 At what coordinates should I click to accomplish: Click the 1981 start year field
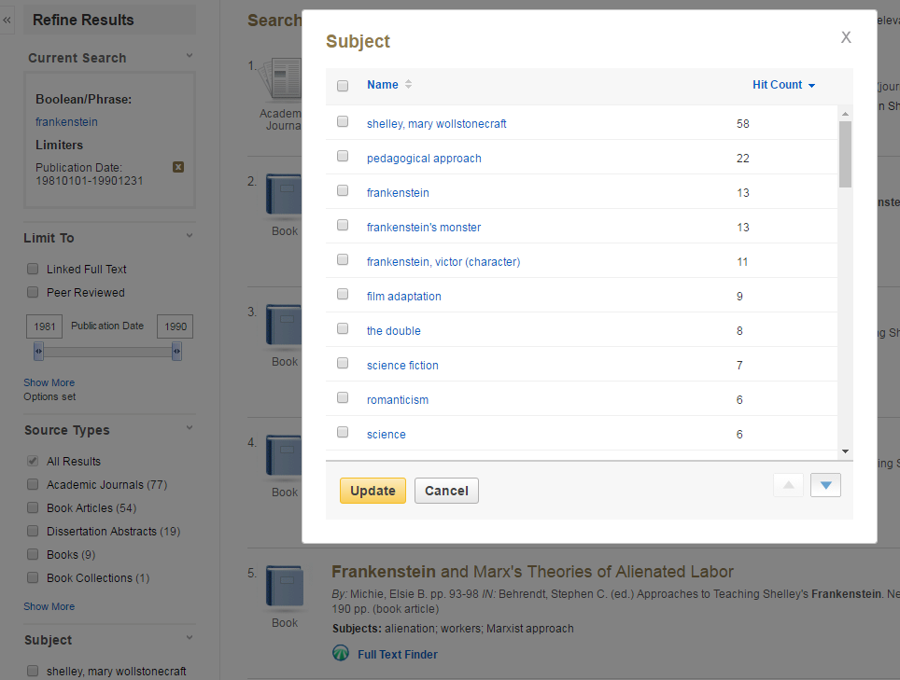point(44,326)
